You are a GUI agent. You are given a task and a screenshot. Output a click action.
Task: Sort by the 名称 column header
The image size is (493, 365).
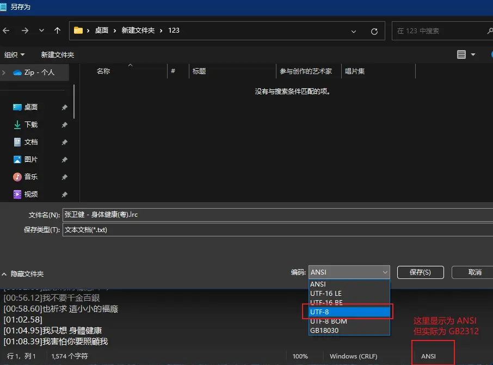click(x=103, y=71)
